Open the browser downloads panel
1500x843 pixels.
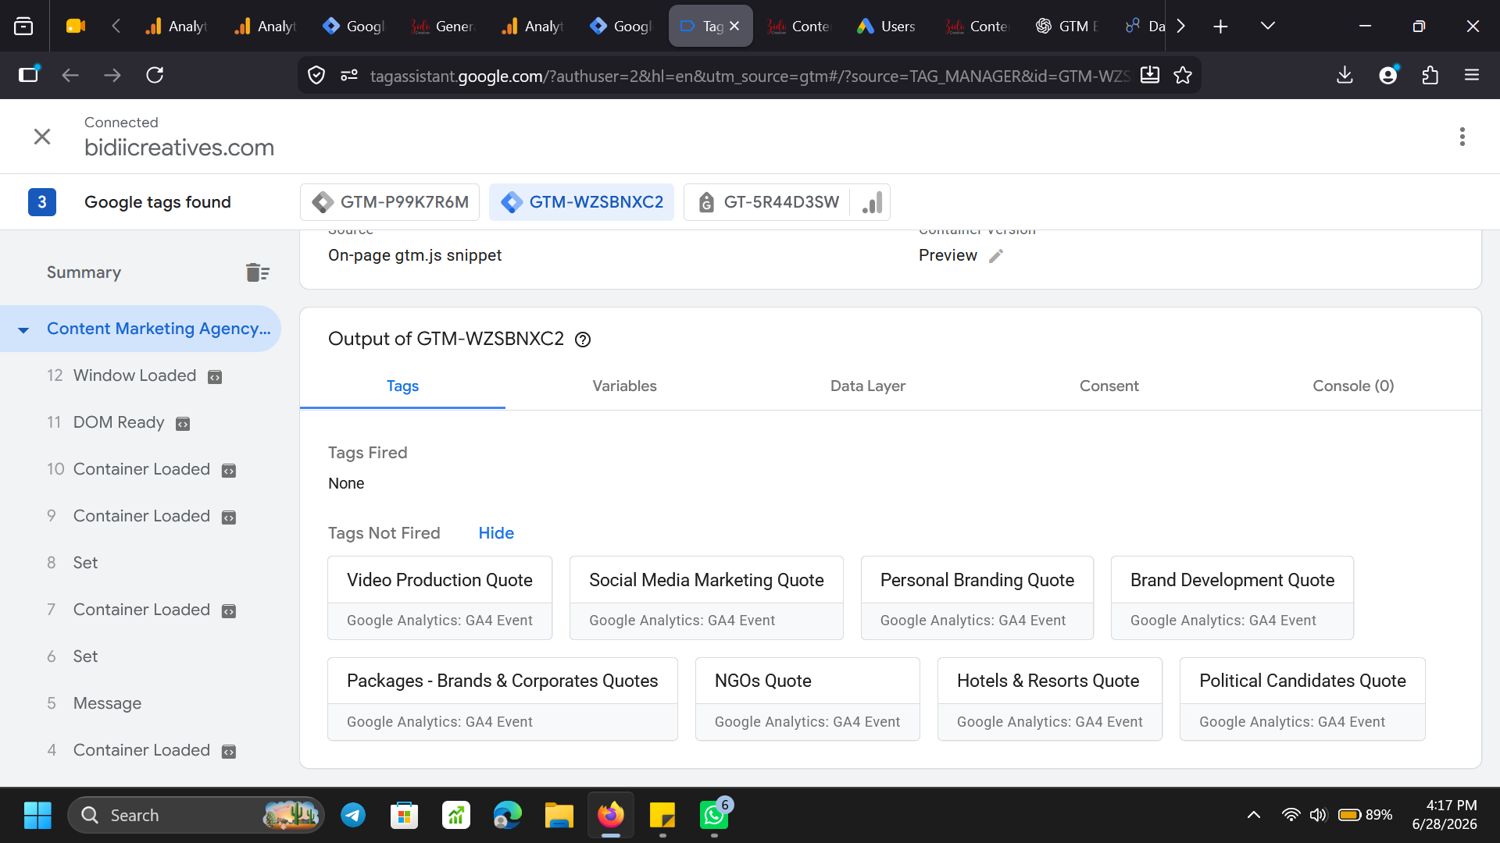click(x=1345, y=75)
